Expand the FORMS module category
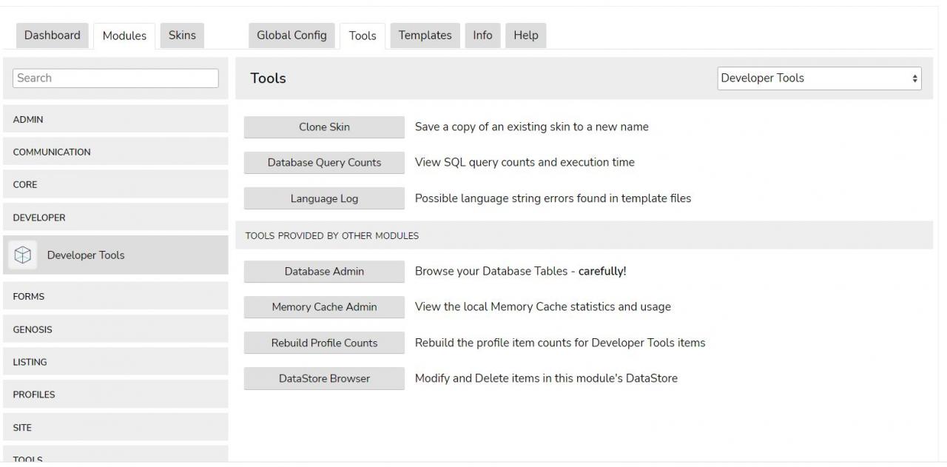947x467 pixels. (115, 297)
